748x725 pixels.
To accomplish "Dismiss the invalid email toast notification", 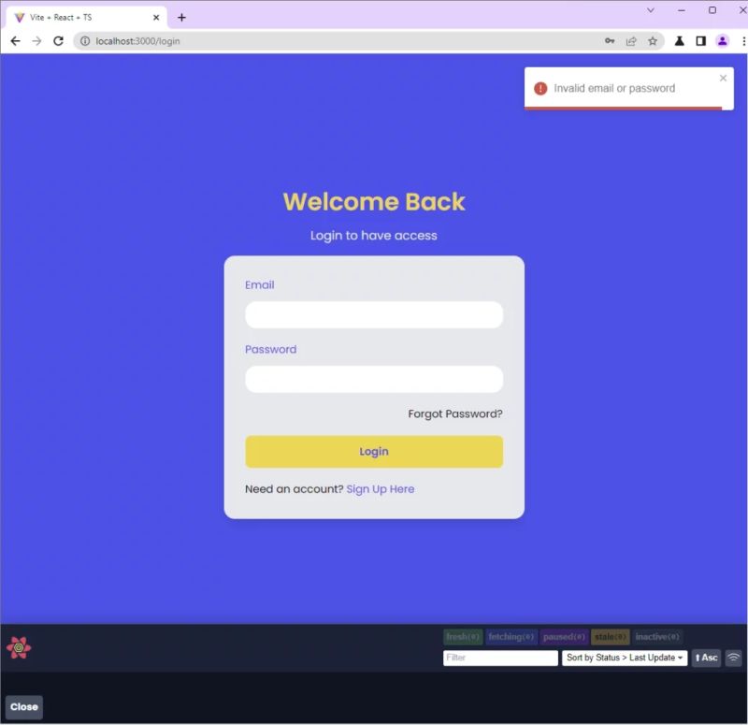I will (x=723, y=78).
